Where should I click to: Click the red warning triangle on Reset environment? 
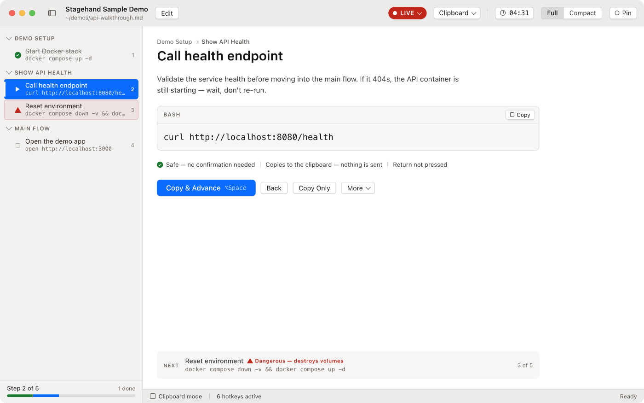pos(18,110)
